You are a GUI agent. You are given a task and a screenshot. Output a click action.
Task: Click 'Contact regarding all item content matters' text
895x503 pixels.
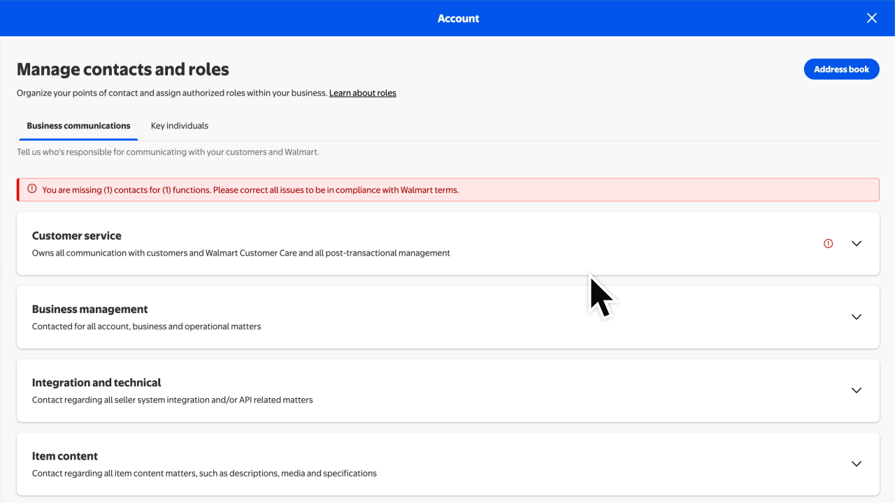(x=204, y=473)
